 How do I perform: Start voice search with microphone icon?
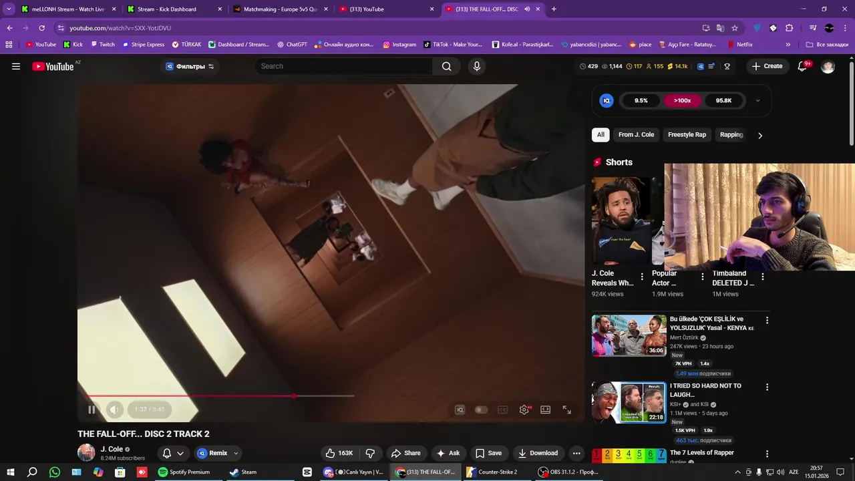(x=476, y=66)
